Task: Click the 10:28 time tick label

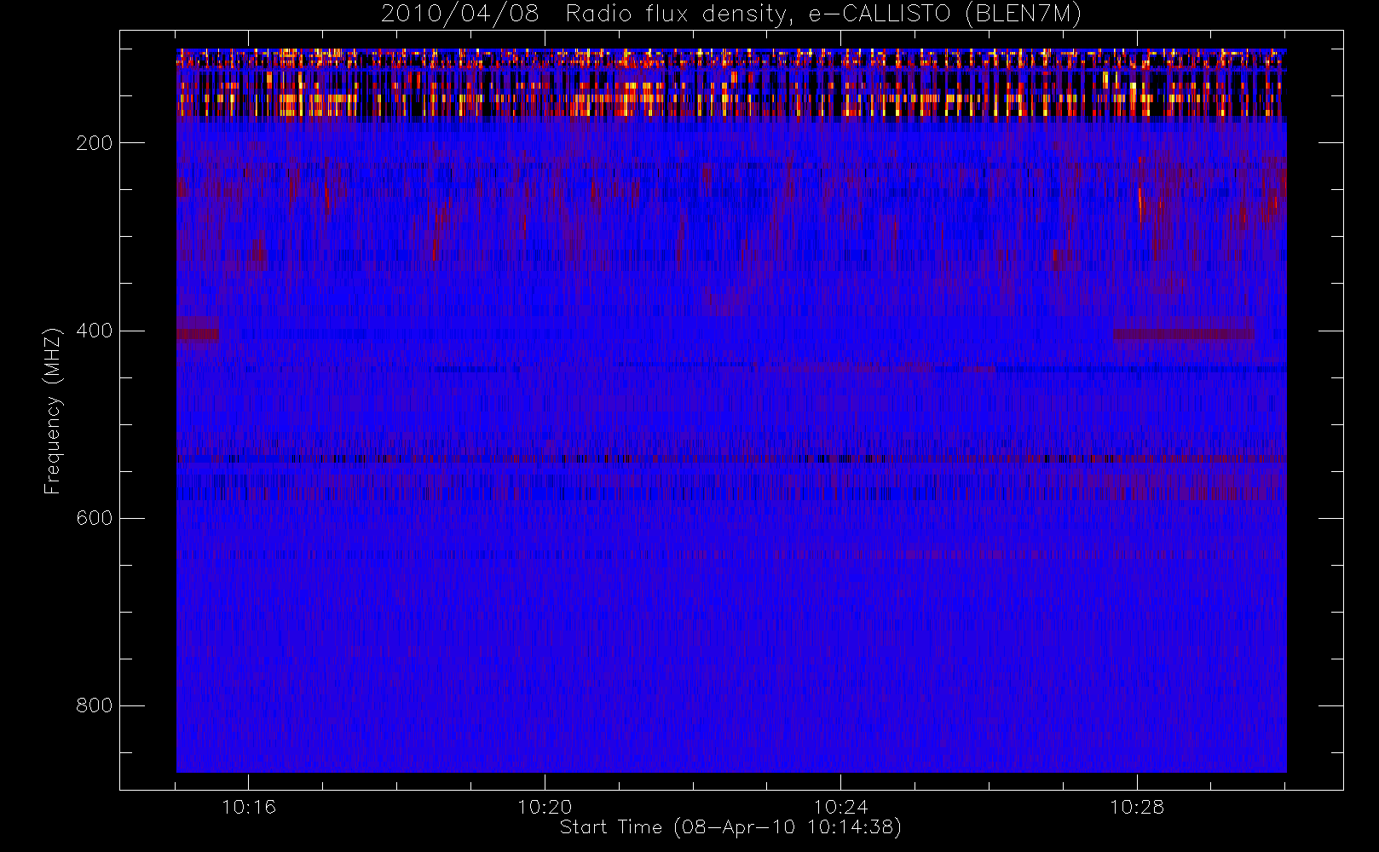Action: (1136, 807)
